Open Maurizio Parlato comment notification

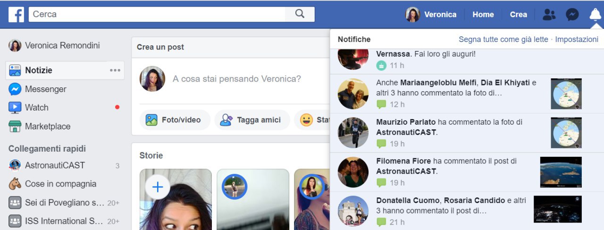[467, 133]
